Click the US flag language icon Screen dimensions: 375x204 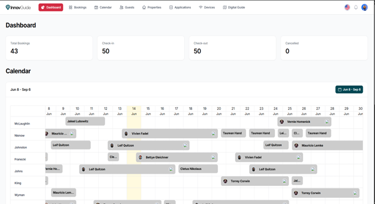347,8
